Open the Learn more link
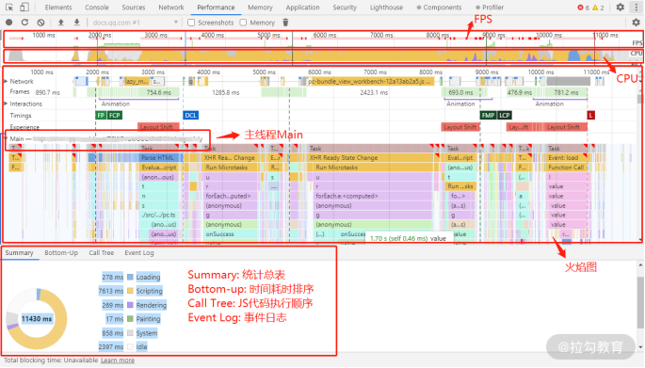Viewport: 645px width, 368px height. tap(118, 360)
